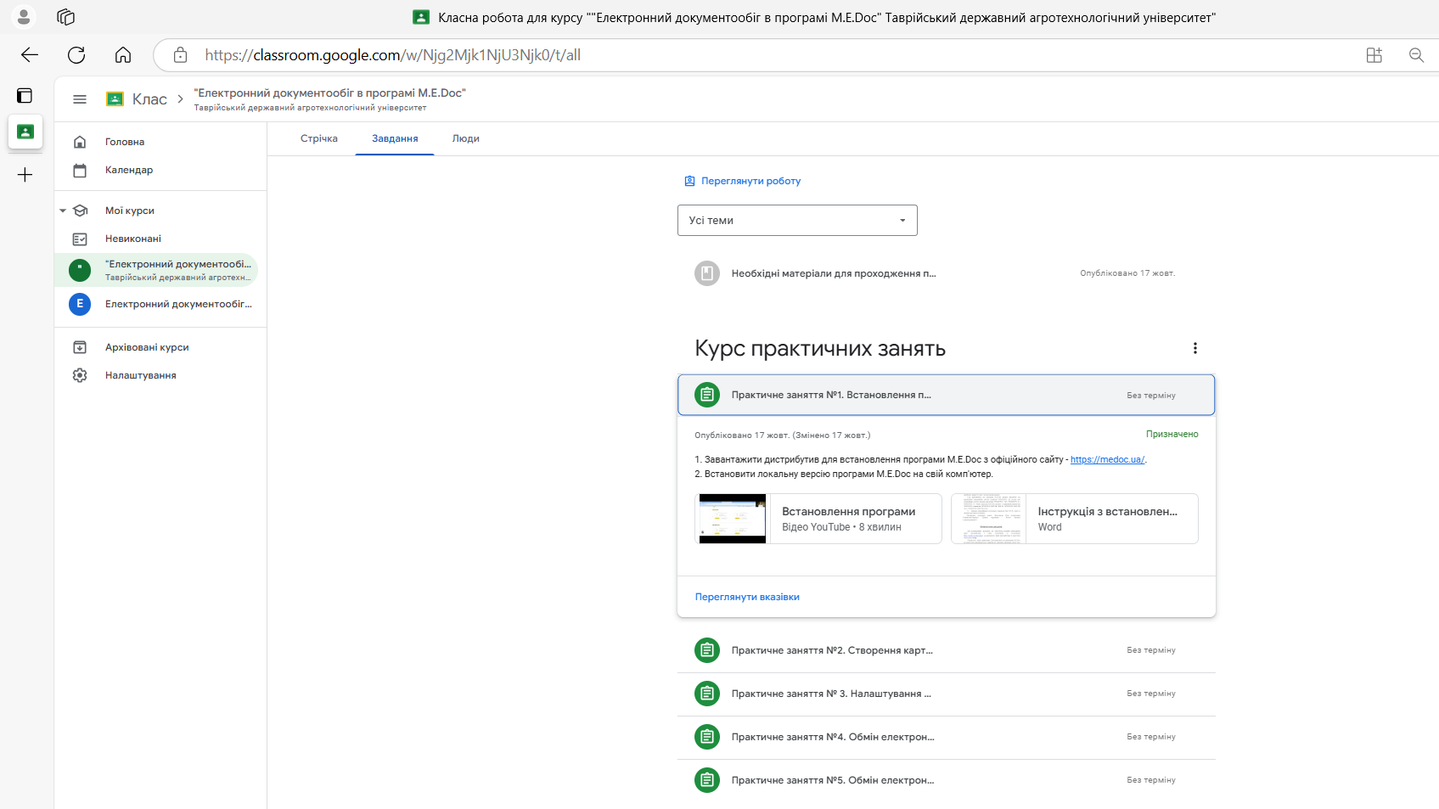Reload the page with the refresh icon
Viewport: 1439px width, 809px height.
pyautogui.click(x=76, y=55)
